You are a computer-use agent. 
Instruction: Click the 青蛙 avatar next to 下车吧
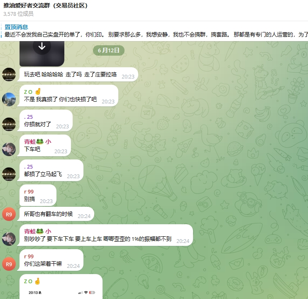tap(9, 149)
